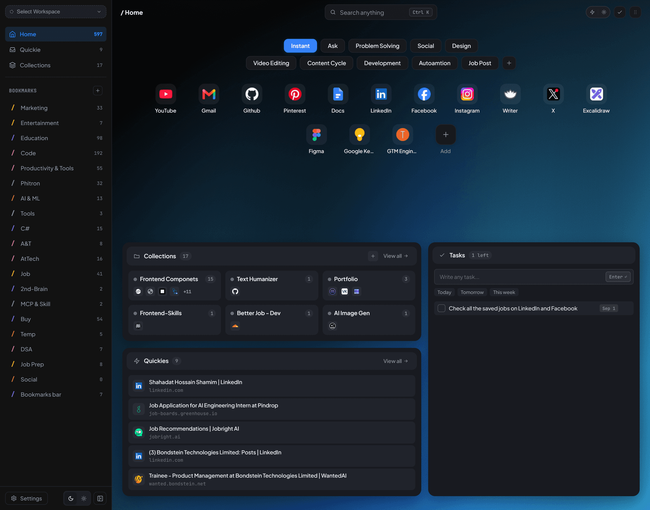The width and height of the screenshot is (650, 510).
Task: Expand the AI & ML bookmark folder
Action: tap(56, 198)
